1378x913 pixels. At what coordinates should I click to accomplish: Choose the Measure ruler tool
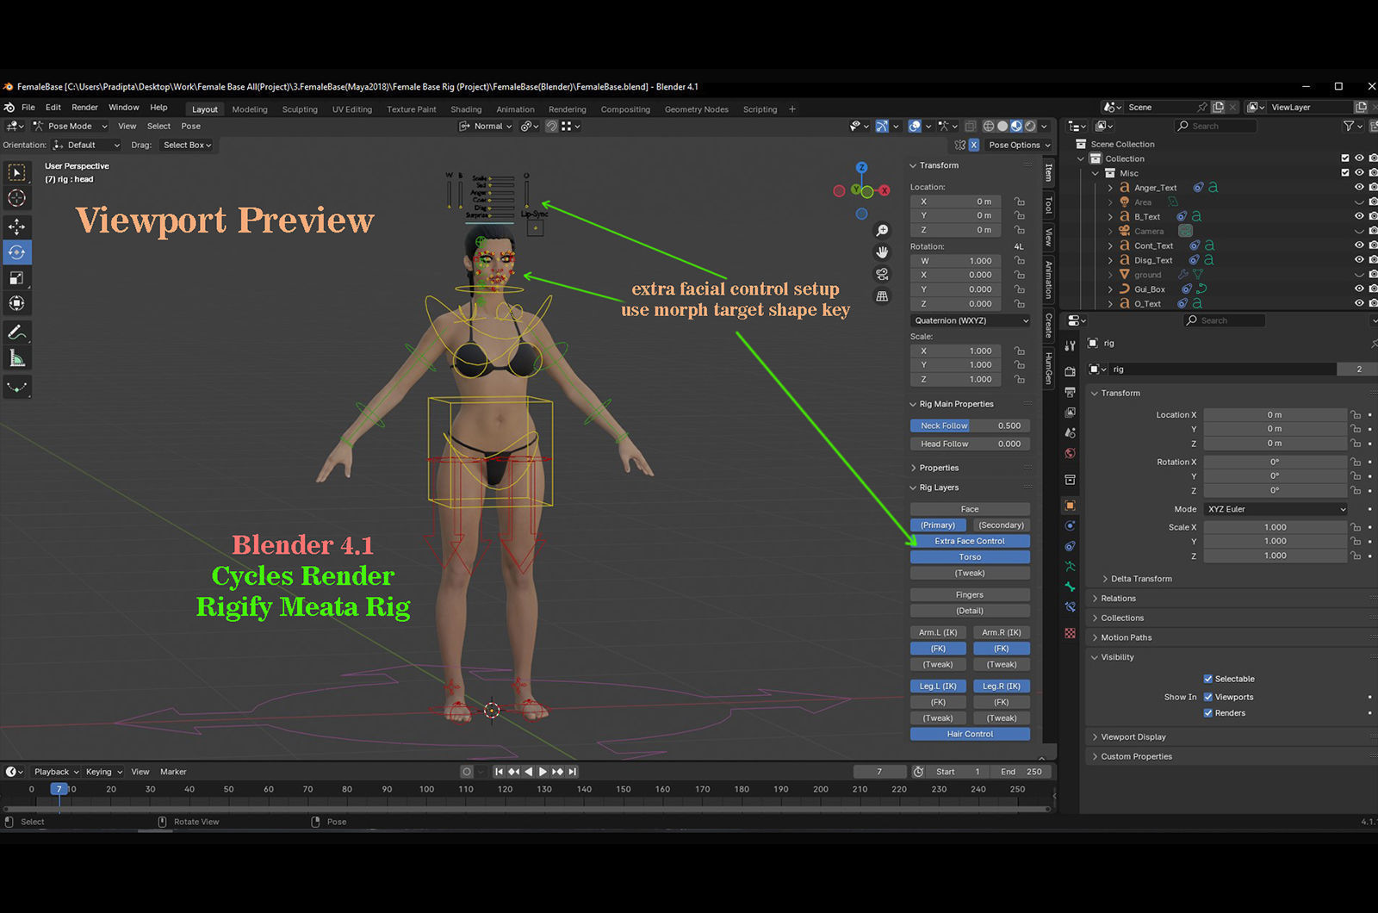point(16,358)
